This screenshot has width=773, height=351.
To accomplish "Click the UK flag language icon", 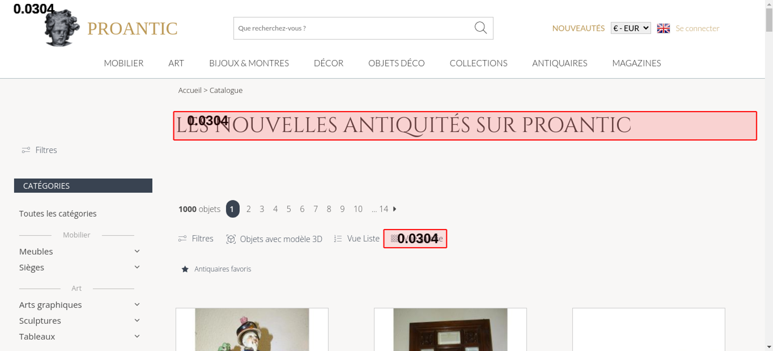I will coord(663,28).
